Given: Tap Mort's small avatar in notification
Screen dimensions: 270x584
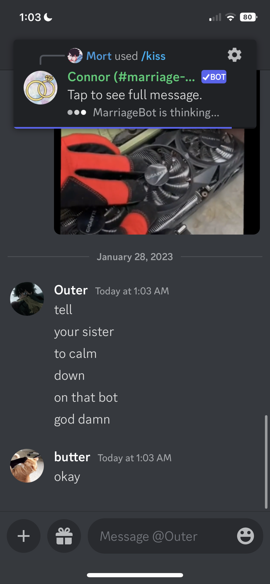Looking at the screenshot, I should click(x=75, y=56).
